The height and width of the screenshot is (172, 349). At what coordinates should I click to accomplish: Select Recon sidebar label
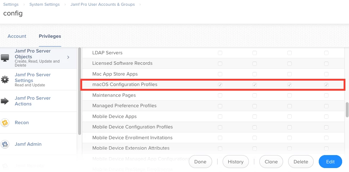[22, 123]
